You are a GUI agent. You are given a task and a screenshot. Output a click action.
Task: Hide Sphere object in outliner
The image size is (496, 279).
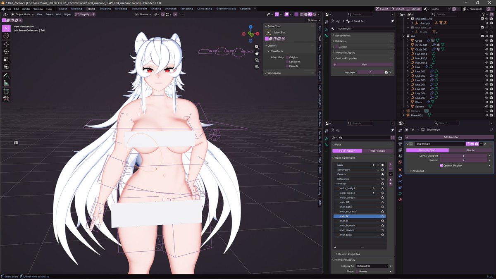pyautogui.click(x=486, y=106)
